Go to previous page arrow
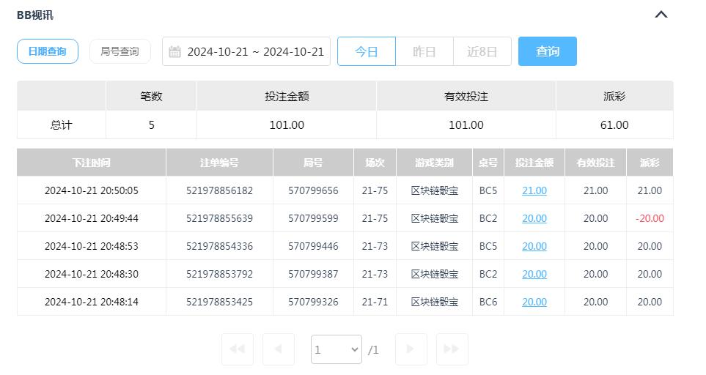 coord(278,349)
